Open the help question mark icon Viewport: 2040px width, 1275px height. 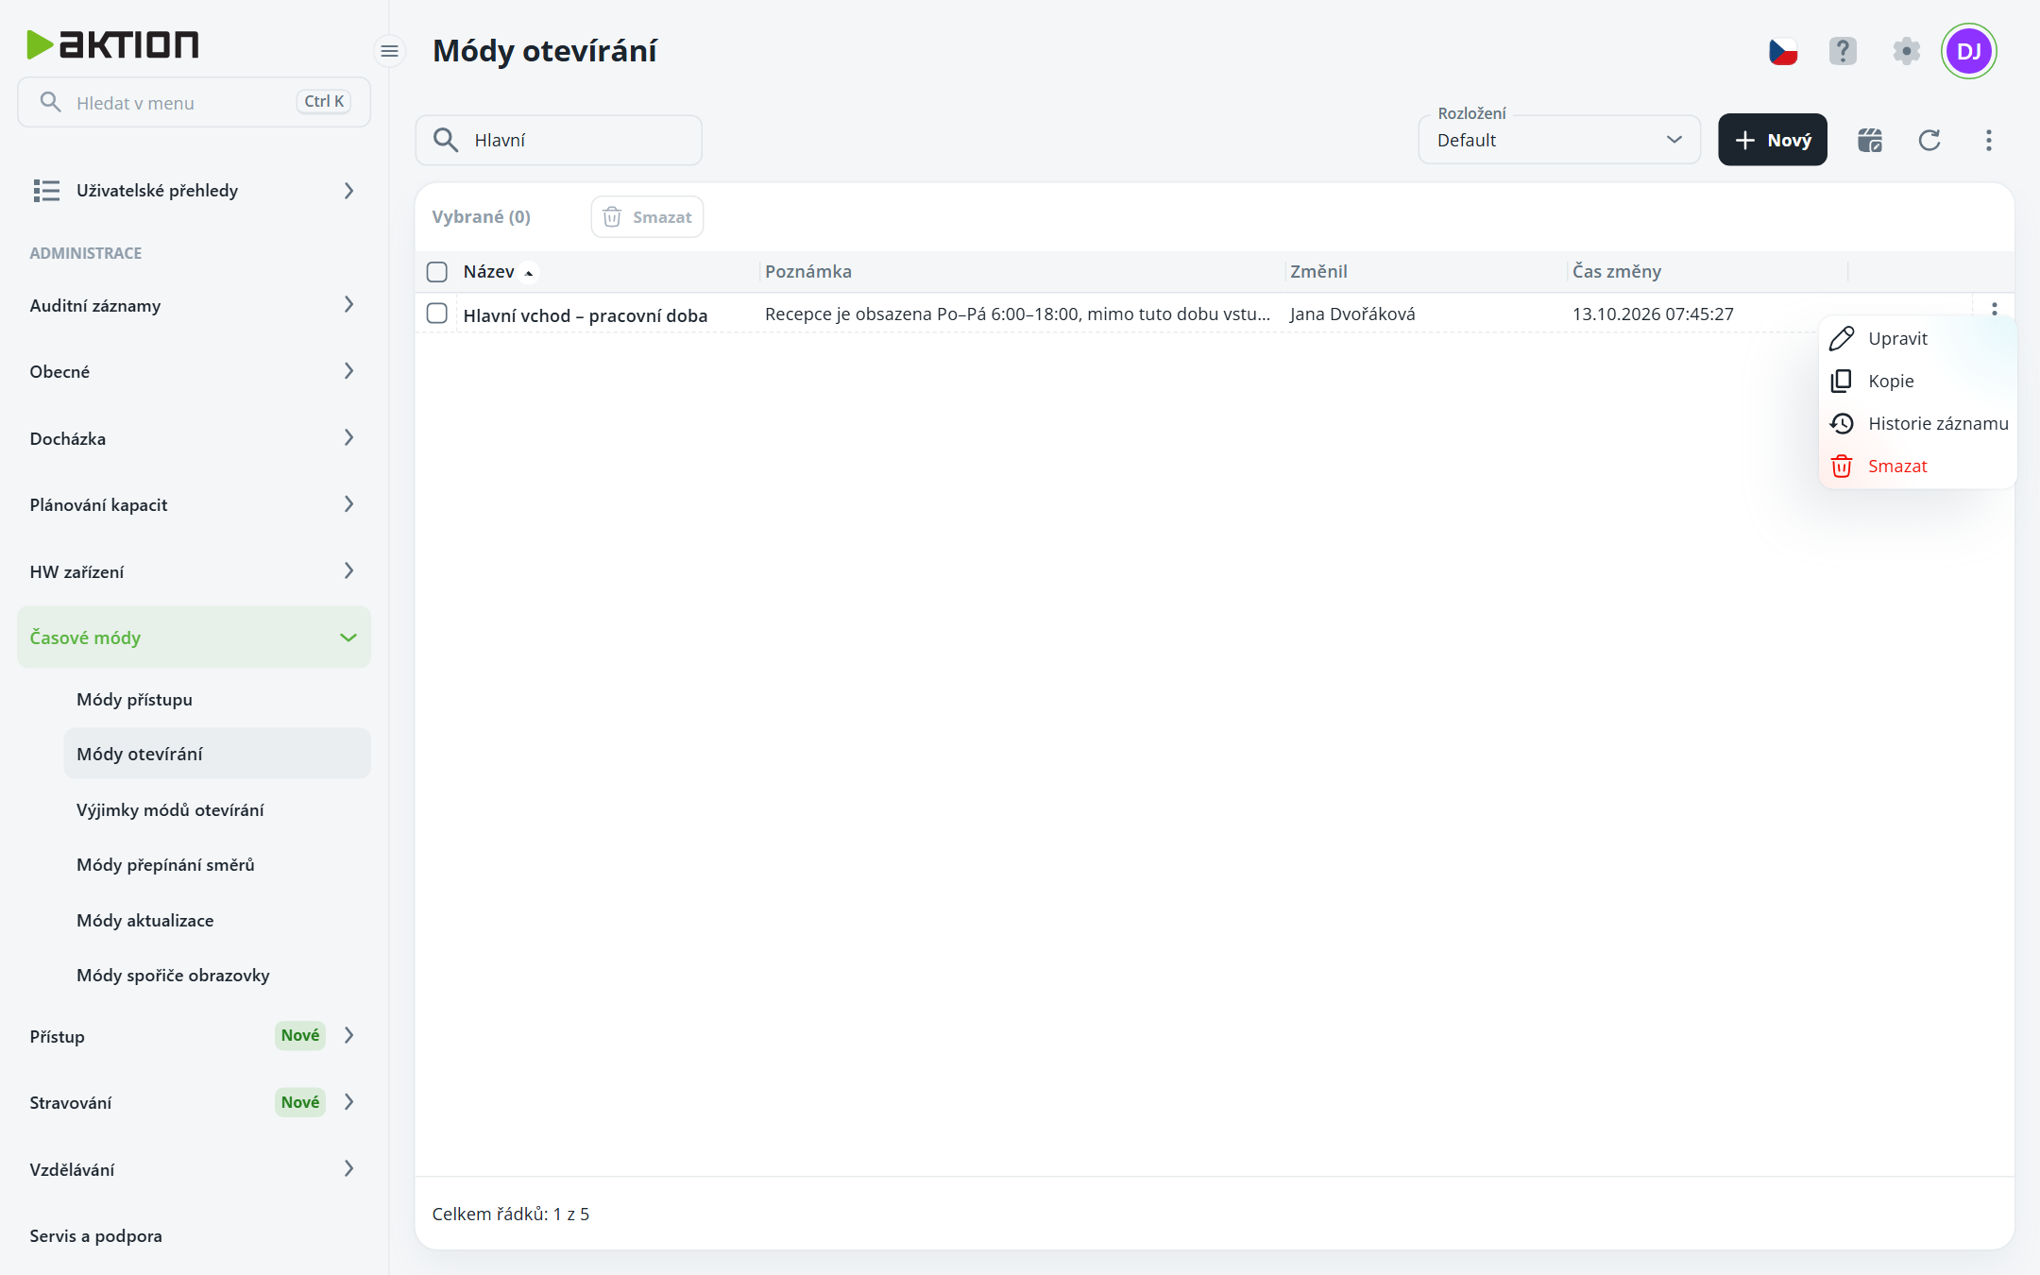coord(1843,51)
